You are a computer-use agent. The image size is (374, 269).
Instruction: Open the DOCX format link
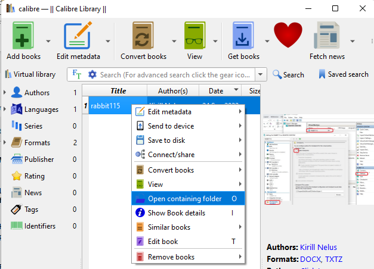pyautogui.click(x=311, y=259)
